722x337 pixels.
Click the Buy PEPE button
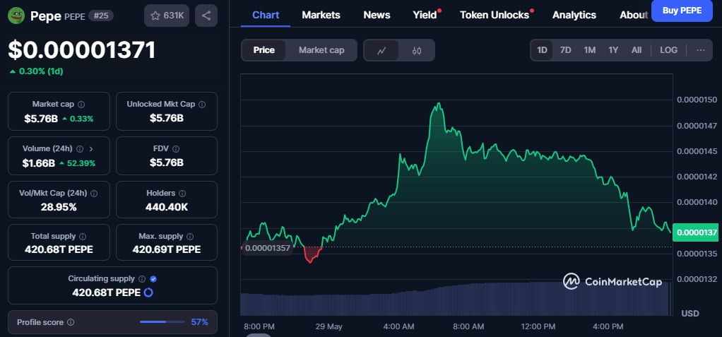[x=682, y=11]
